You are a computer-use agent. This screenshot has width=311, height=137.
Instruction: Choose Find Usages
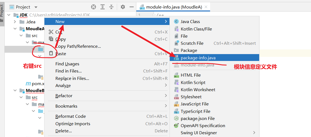[107, 64]
